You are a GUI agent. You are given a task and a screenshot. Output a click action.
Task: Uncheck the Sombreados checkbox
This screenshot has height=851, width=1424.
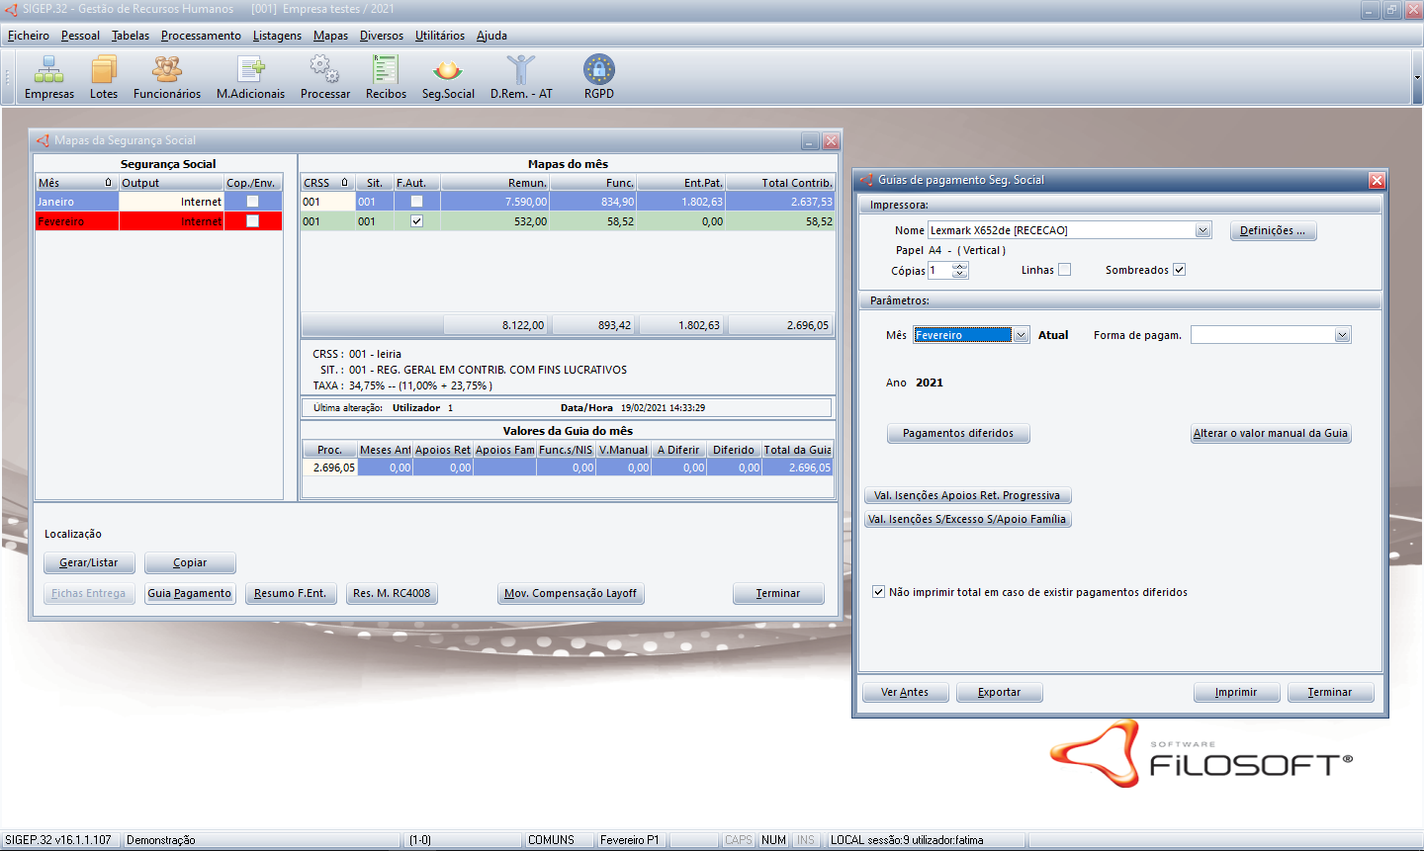coord(1179,270)
